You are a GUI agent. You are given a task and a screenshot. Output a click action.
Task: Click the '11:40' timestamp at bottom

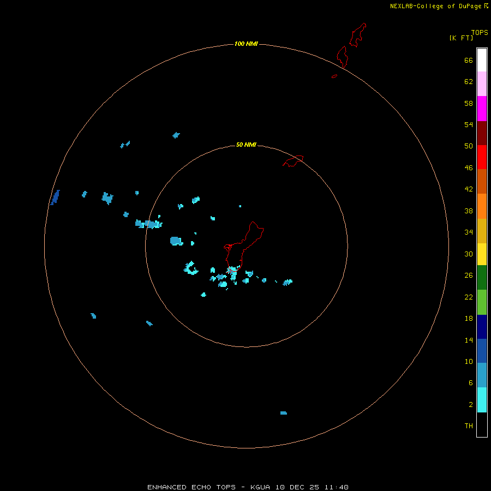click(337, 487)
